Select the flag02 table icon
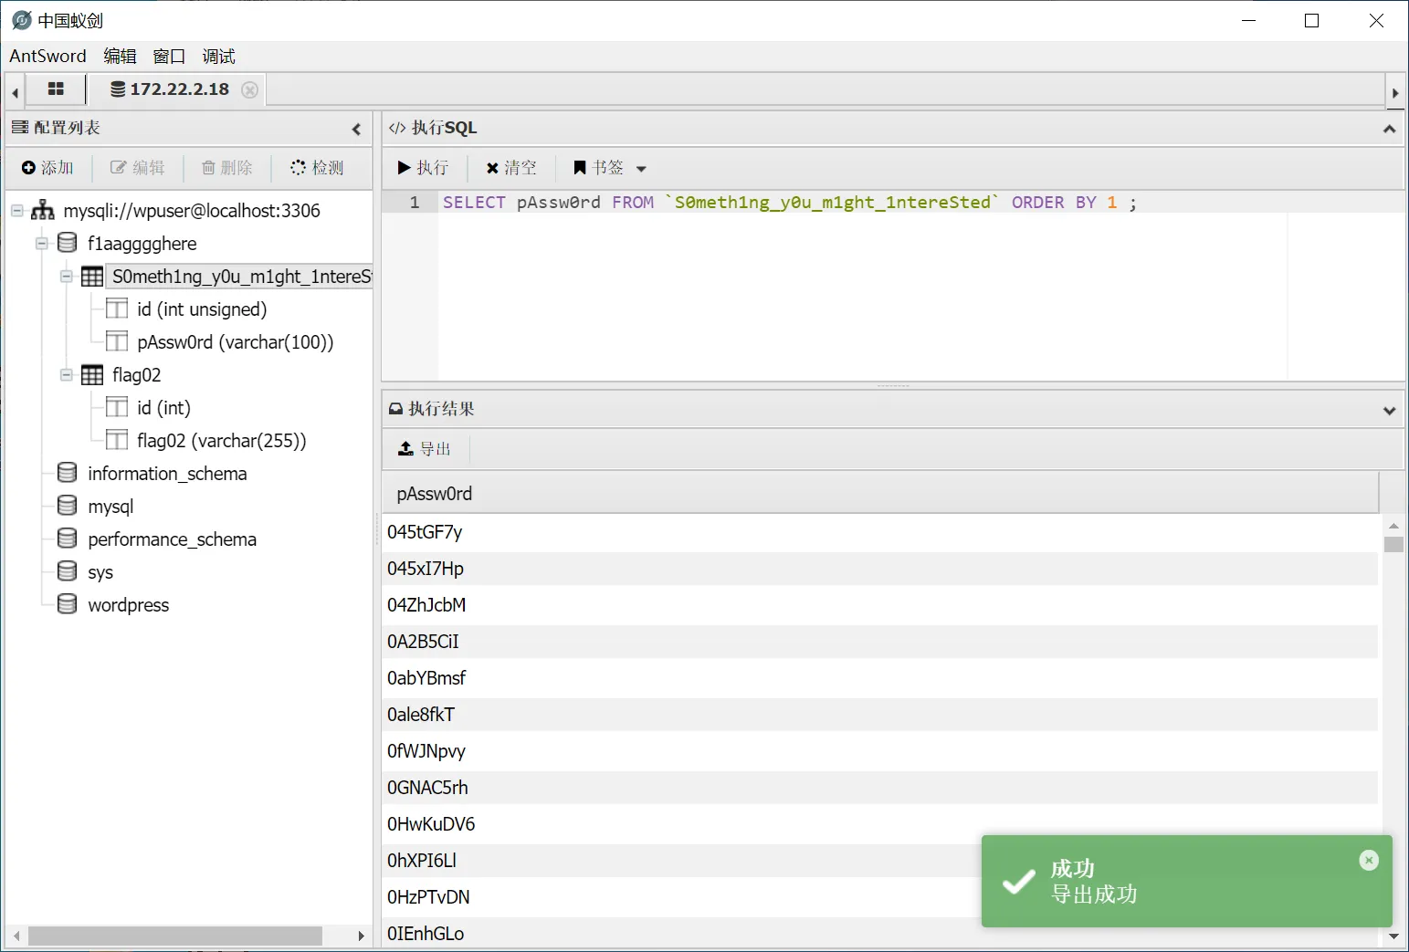Screen dimensions: 1409x952 [x=92, y=375]
